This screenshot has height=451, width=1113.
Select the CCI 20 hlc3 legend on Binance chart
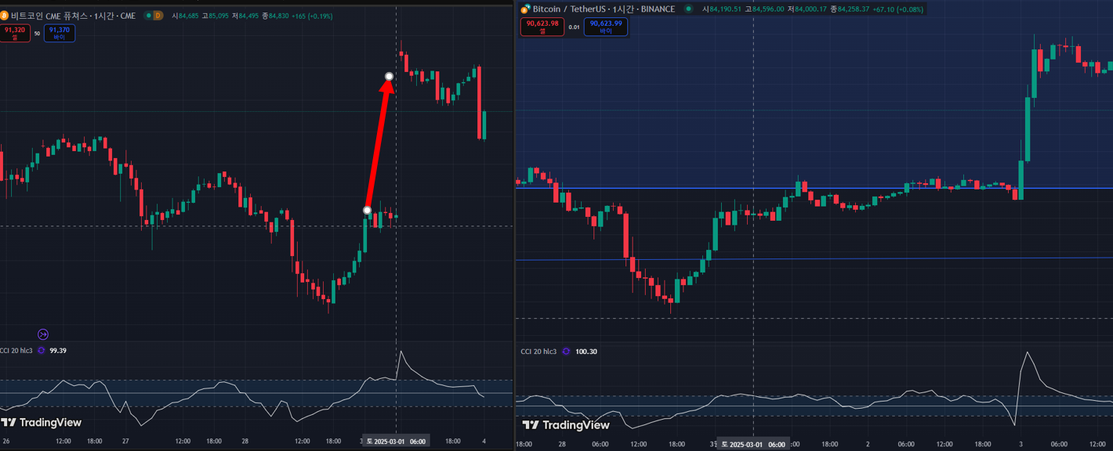538,352
